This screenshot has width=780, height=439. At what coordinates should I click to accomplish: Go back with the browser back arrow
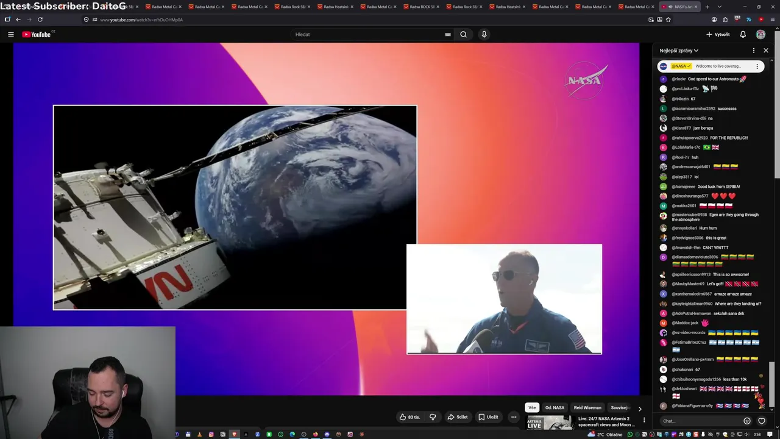click(18, 20)
